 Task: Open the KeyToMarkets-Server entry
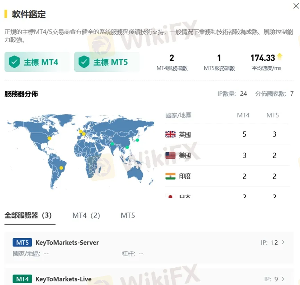[149, 248]
